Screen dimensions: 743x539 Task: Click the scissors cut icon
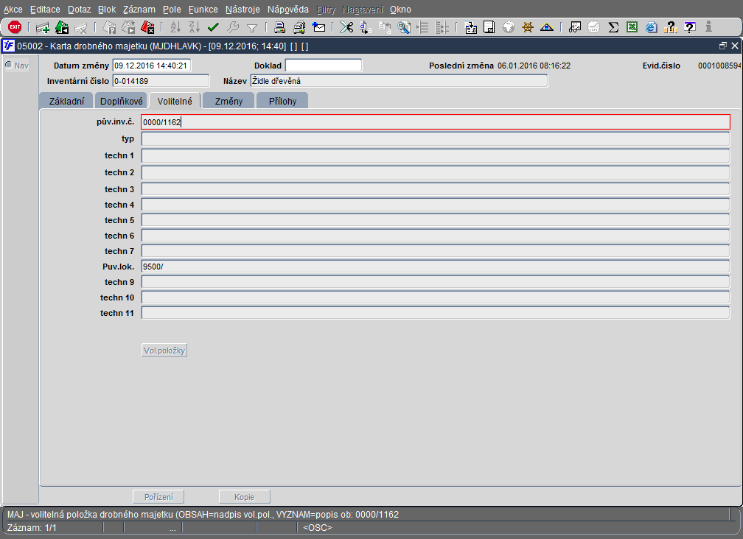pyautogui.click(x=346, y=27)
